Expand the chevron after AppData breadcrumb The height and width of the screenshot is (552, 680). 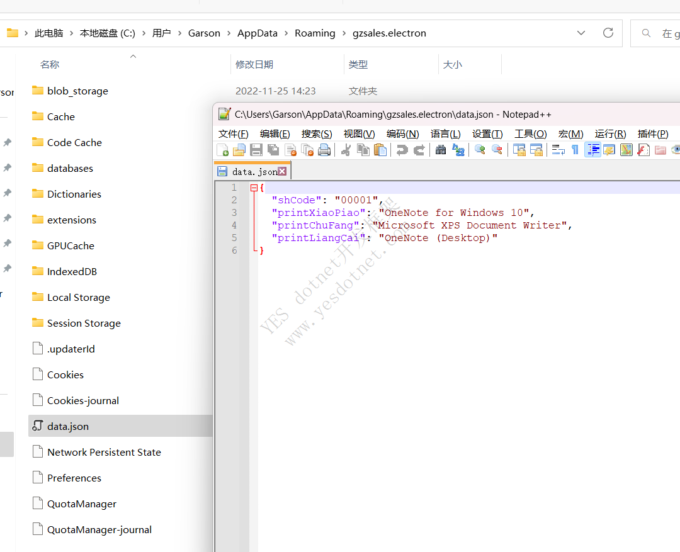pyautogui.click(x=286, y=33)
